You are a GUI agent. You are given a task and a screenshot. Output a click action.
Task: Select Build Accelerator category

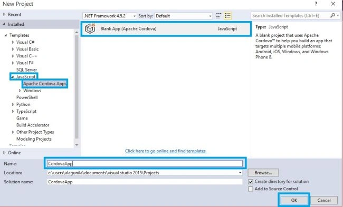(33, 125)
